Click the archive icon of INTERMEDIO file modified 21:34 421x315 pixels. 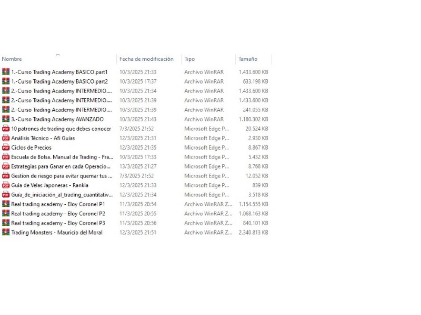point(6,91)
